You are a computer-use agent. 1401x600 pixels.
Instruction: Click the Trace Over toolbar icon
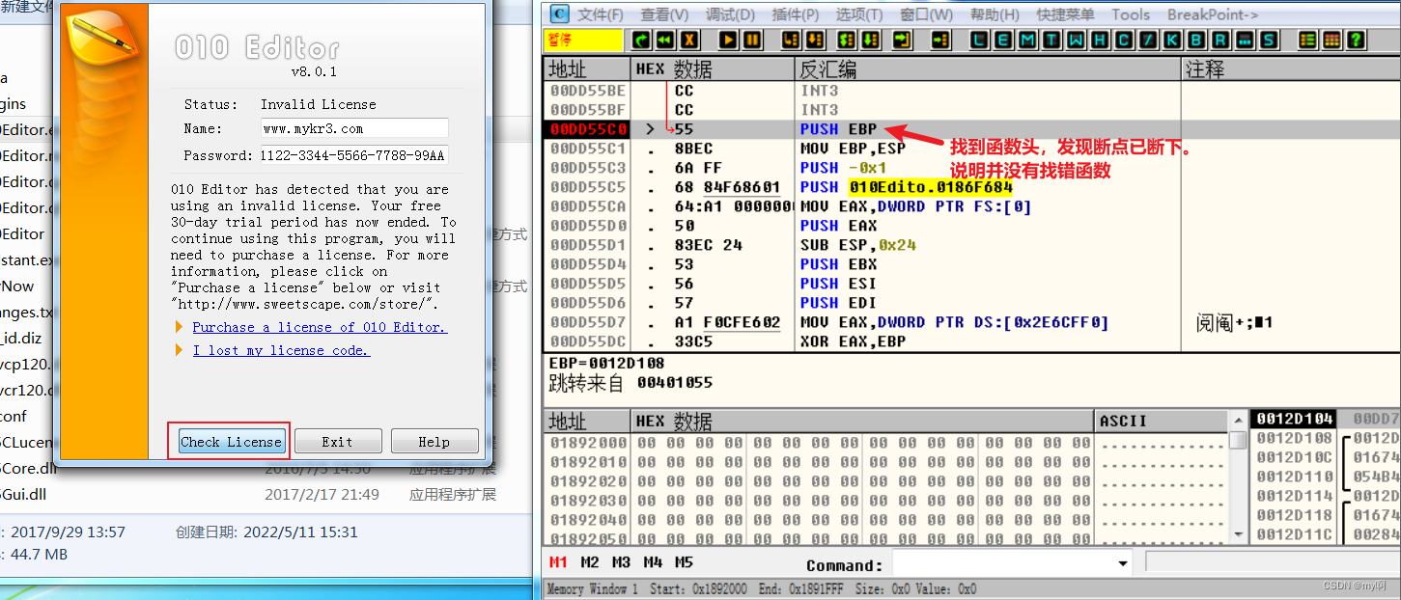(x=870, y=40)
